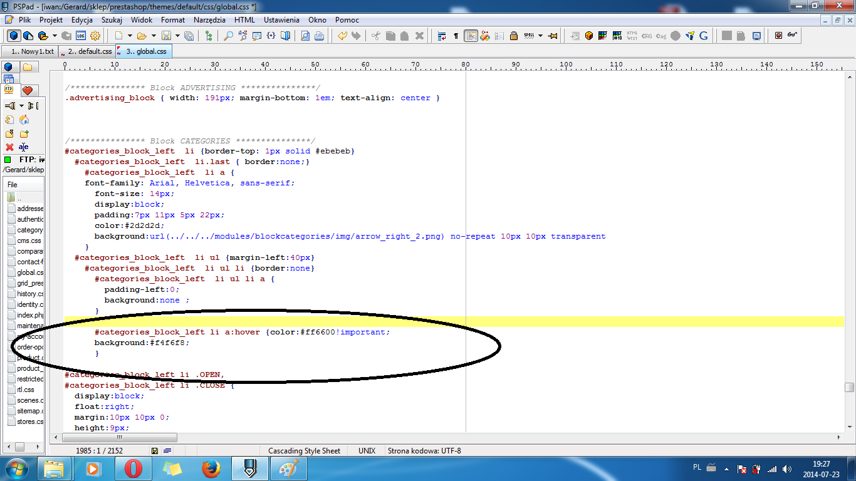This screenshot has width=856, height=481.
Task: Click the Cascading Style Sheet status field
Action: (x=304, y=451)
